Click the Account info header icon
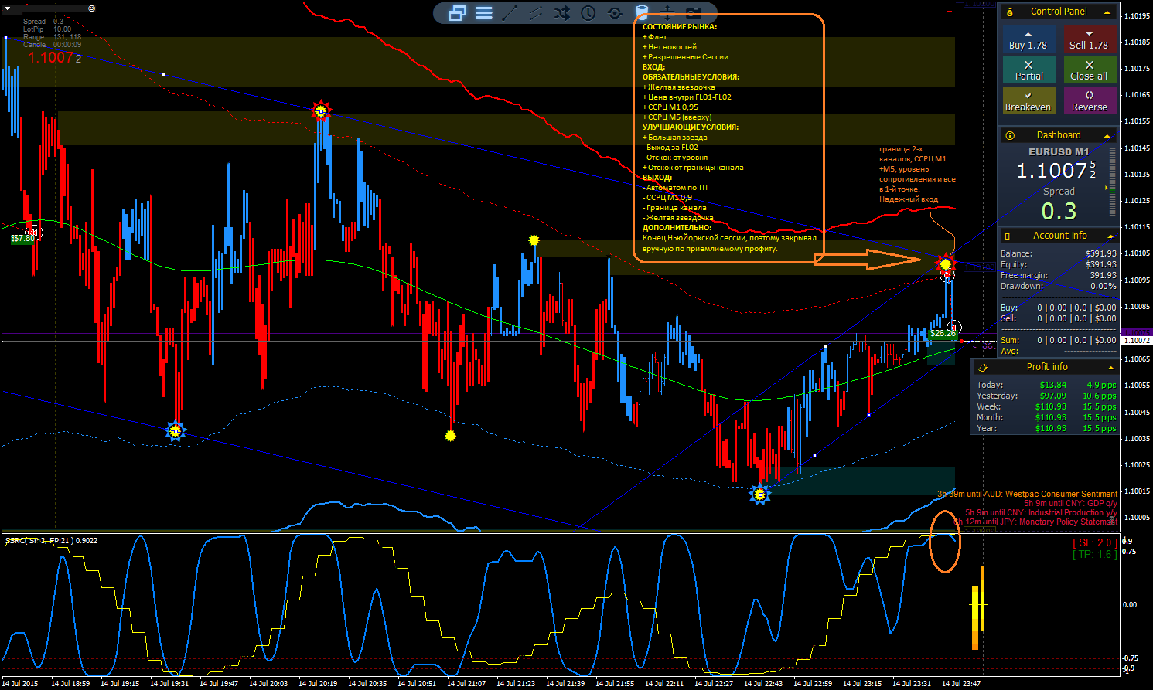Image resolution: width=1153 pixels, height=690 pixels. (1008, 236)
